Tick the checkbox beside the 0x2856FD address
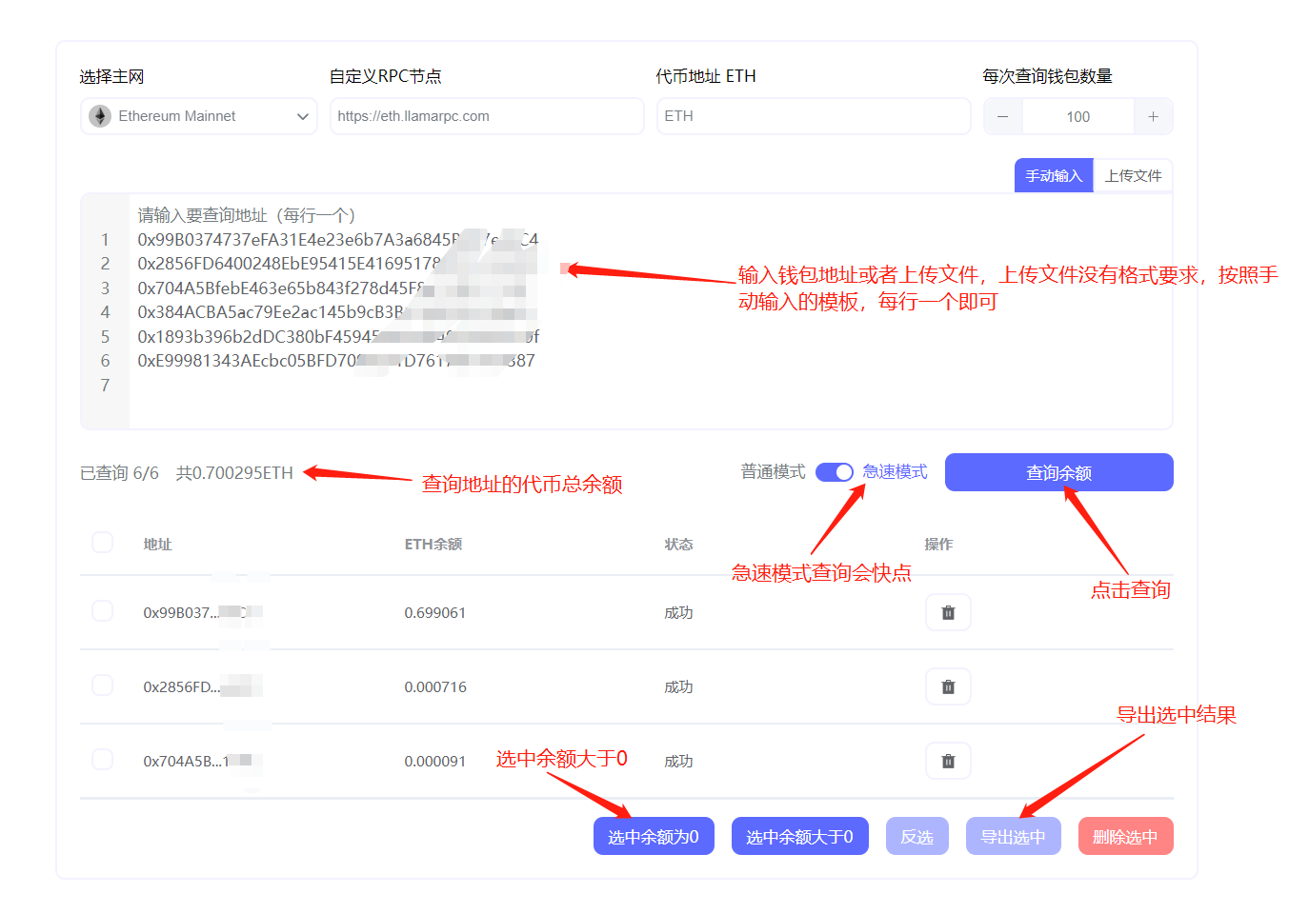Screen dimensions: 1289x914 102,685
